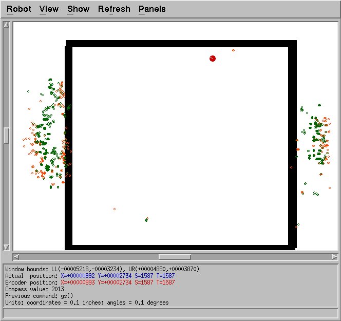This screenshot has width=341, height=321.
Task: Click the horizontal scrollbar thumb
Action: [175, 257]
